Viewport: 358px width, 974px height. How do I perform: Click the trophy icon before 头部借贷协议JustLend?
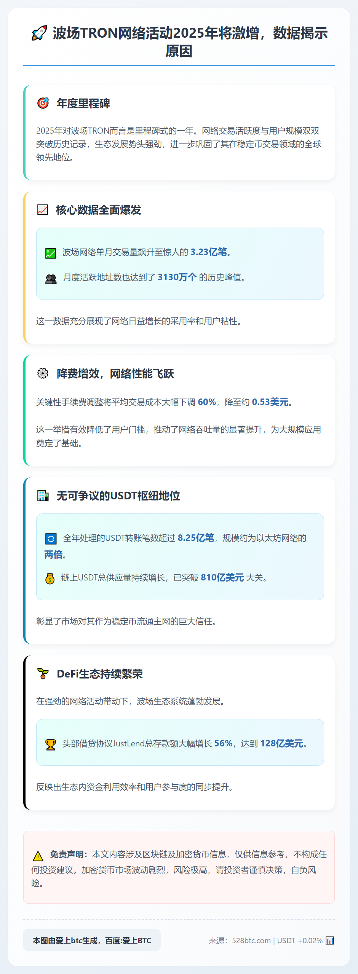51,744
